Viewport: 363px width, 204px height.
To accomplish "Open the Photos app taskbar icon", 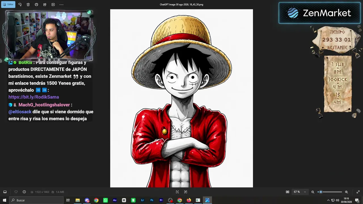I will click(x=207, y=200).
